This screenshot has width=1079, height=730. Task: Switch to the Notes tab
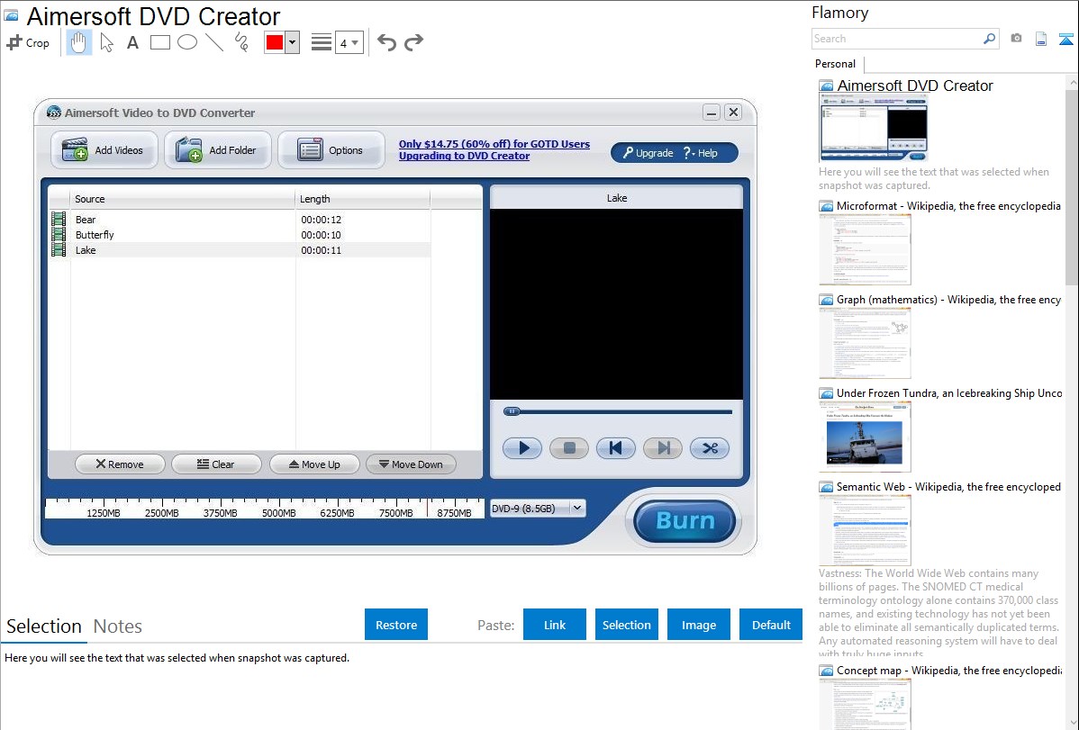tap(118, 626)
